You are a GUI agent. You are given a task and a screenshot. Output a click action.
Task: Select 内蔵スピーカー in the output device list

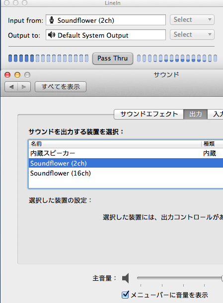point(126,153)
